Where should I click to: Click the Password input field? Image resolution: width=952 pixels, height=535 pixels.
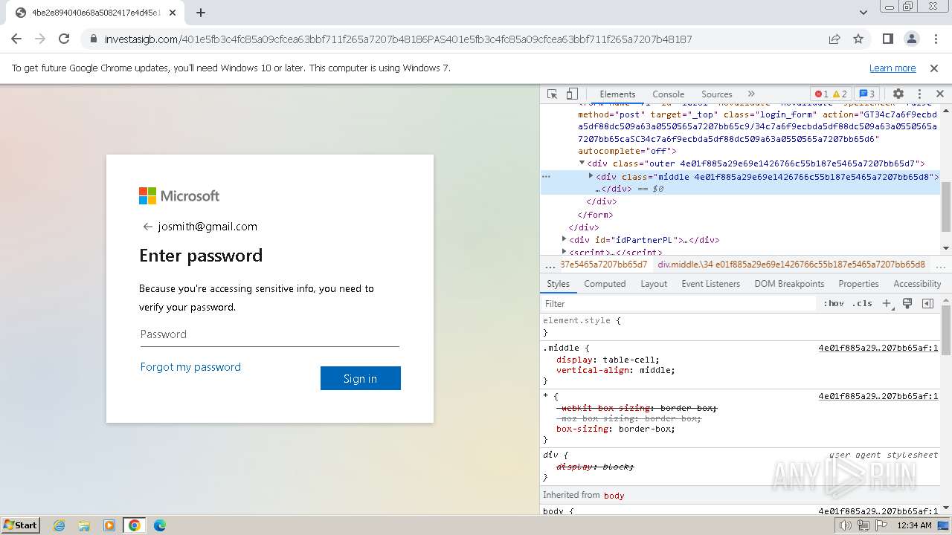(269, 334)
